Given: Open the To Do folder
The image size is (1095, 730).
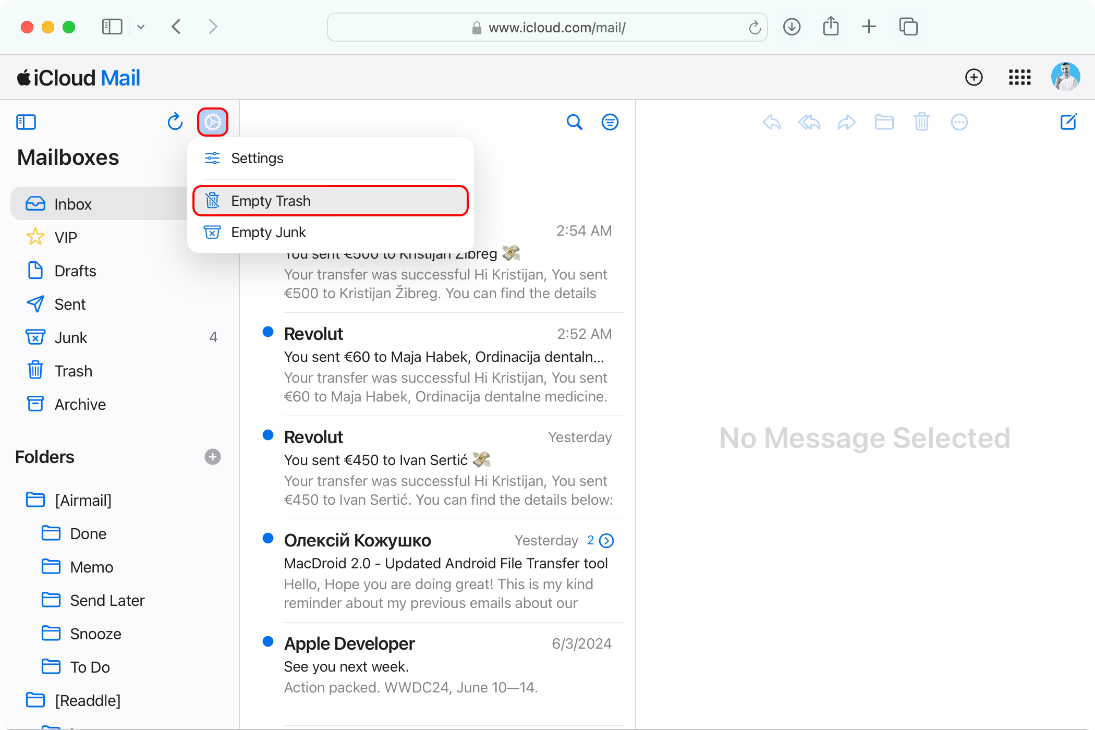Looking at the screenshot, I should pos(120,667).
